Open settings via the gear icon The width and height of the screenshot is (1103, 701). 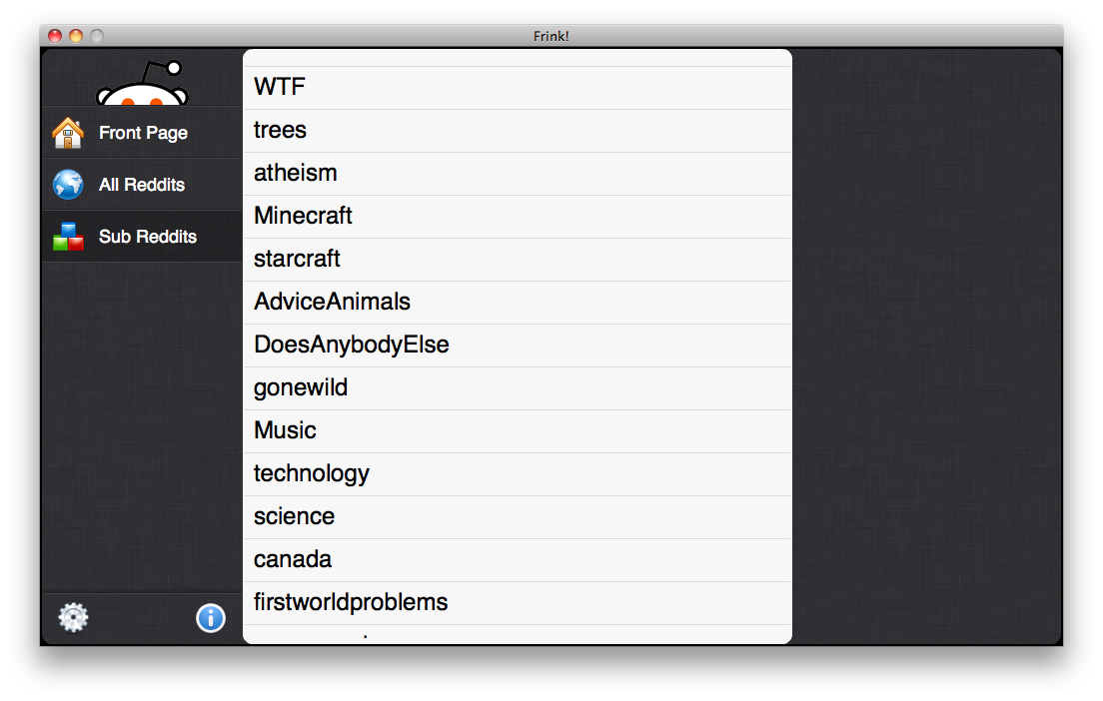click(x=73, y=618)
